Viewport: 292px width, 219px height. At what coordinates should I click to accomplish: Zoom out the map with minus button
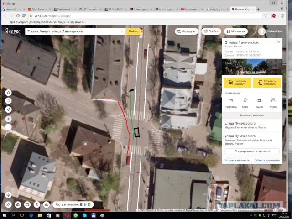point(8,127)
